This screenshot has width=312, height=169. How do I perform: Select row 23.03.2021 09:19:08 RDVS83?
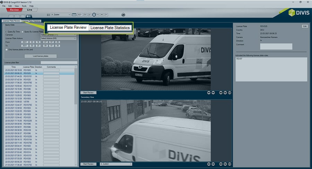[x=39, y=70]
